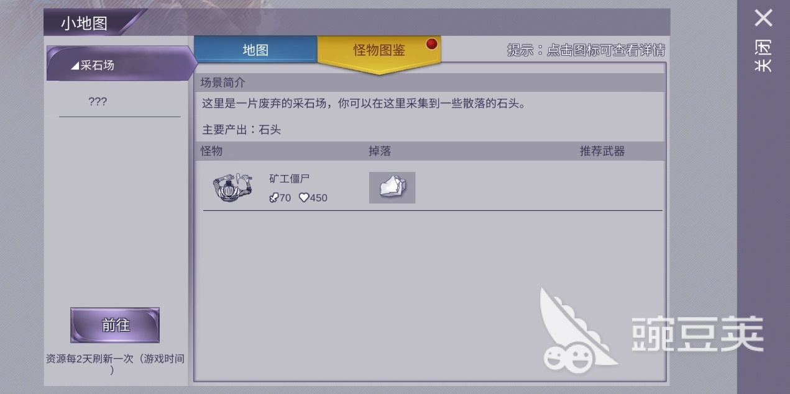The height and width of the screenshot is (394, 790).
Task: Click the 前往 button
Action: pyautogui.click(x=115, y=325)
